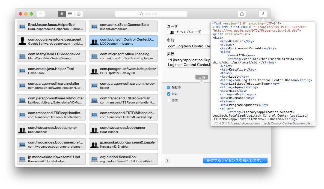324x189 pixels.
Task: Switch to list view
Action: 70,14
